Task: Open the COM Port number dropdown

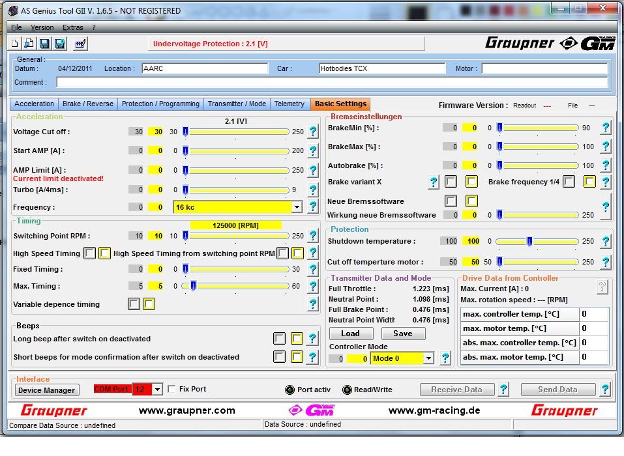Action: tap(158, 389)
